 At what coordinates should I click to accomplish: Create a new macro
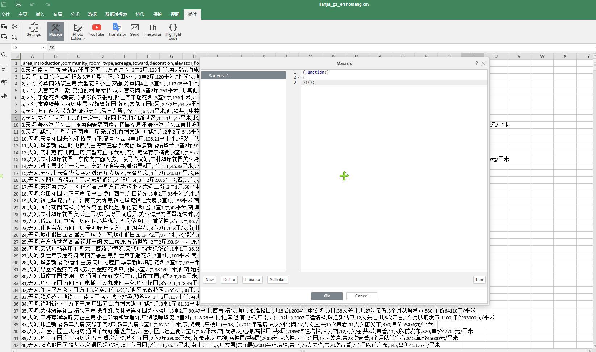[x=209, y=279]
